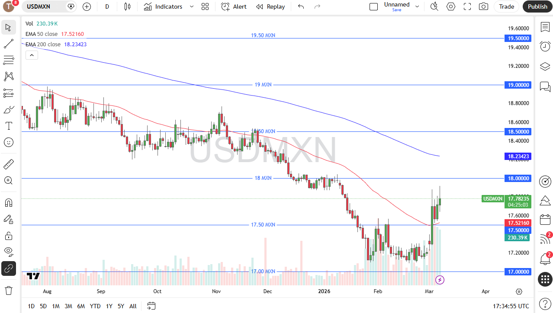Remove drawings with trash icon
This screenshot has width=553, height=313.
pos(8,290)
